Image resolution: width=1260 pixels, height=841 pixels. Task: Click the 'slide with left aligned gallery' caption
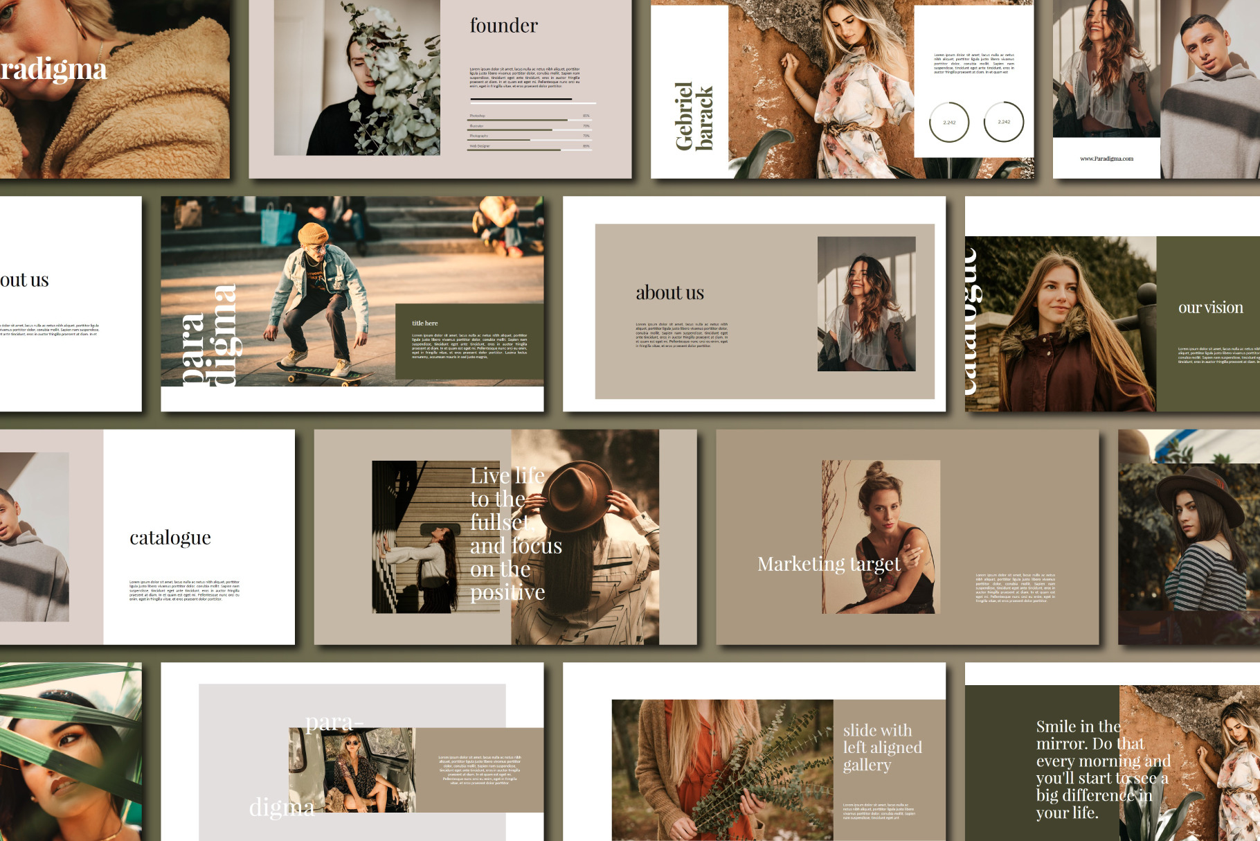pyautogui.click(x=882, y=747)
